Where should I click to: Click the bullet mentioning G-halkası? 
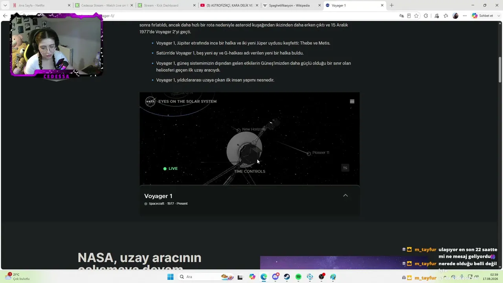(x=230, y=53)
